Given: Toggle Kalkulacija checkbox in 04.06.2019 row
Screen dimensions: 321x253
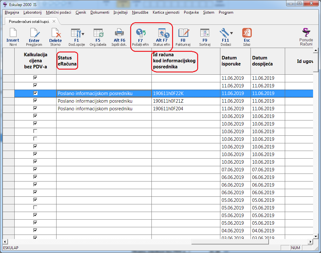Looking at the screenshot, I should (35, 230).
